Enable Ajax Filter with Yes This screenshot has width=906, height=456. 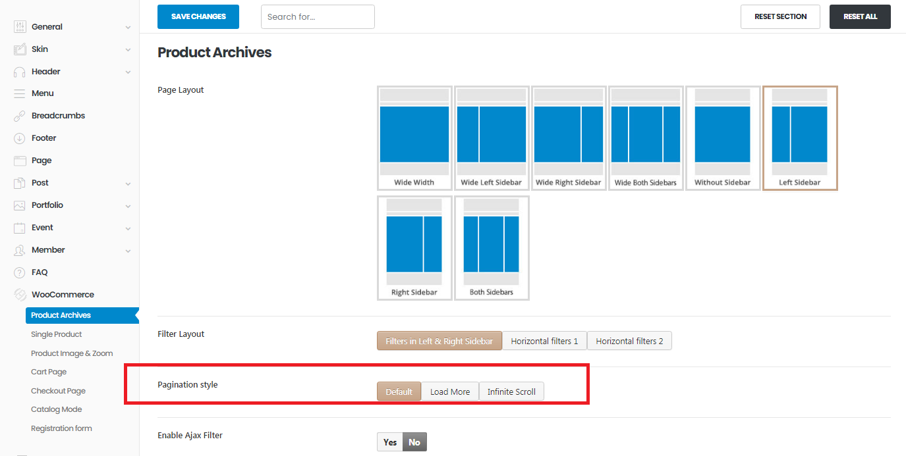point(390,442)
